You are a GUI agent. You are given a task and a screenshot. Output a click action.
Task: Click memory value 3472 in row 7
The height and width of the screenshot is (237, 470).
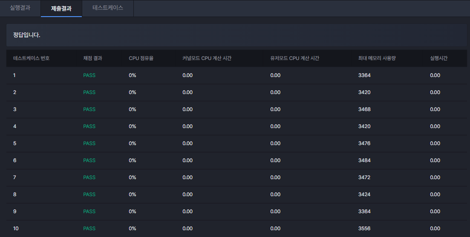(x=364, y=177)
